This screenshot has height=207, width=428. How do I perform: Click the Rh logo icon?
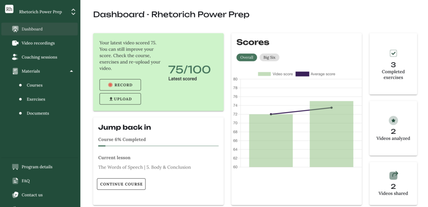9,10
